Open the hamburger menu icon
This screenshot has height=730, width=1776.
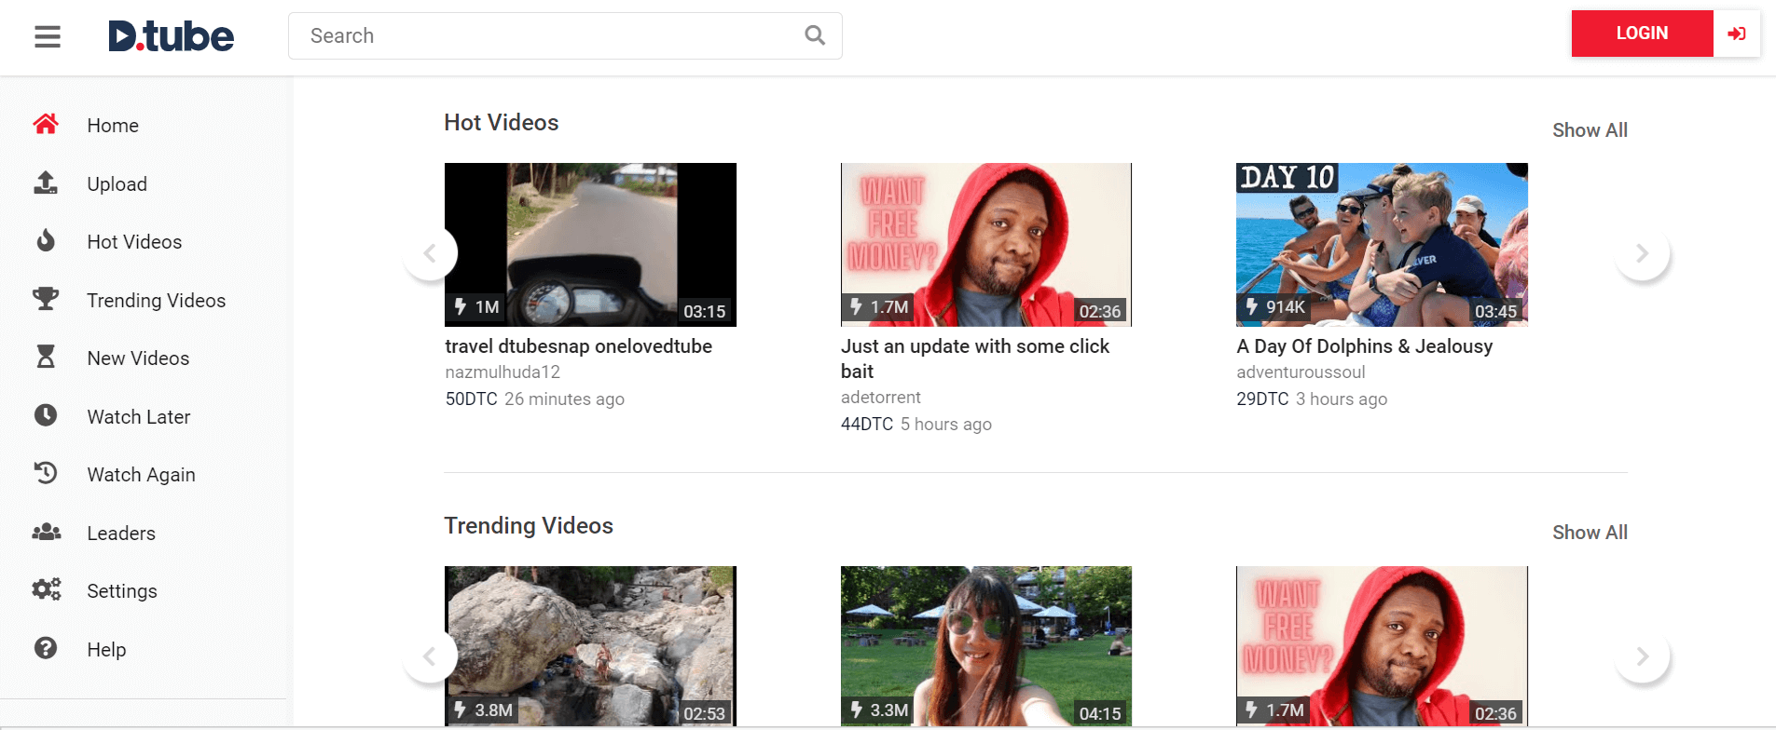click(x=48, y=36)
